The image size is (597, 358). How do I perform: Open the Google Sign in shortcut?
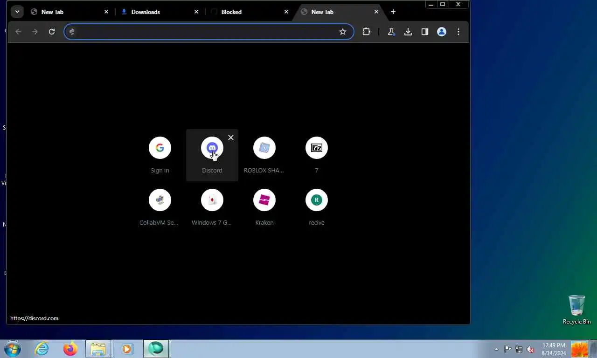click(x=160, y=155)
